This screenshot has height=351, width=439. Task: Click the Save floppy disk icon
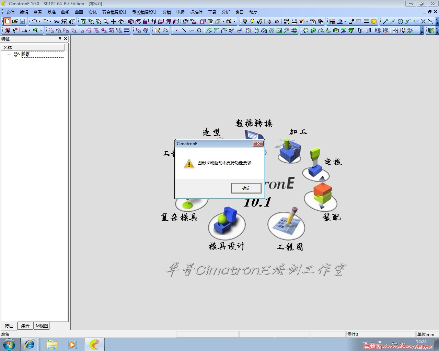[x=22, y=21]
